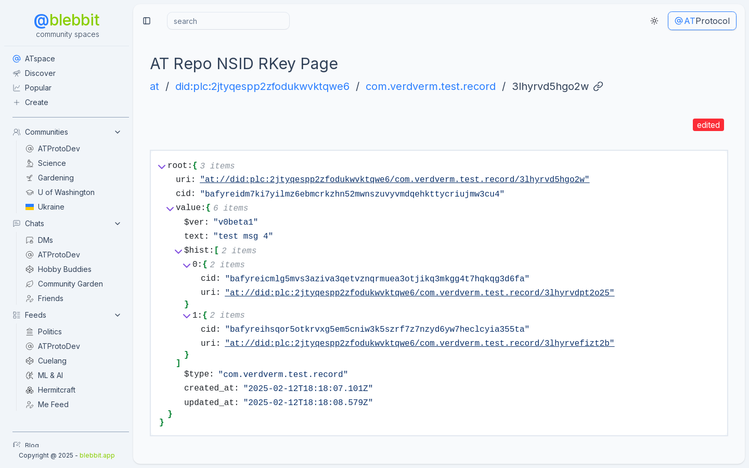Collapse $hist item 1 node
Screen dimensions: 749x468
pos(187,316)
